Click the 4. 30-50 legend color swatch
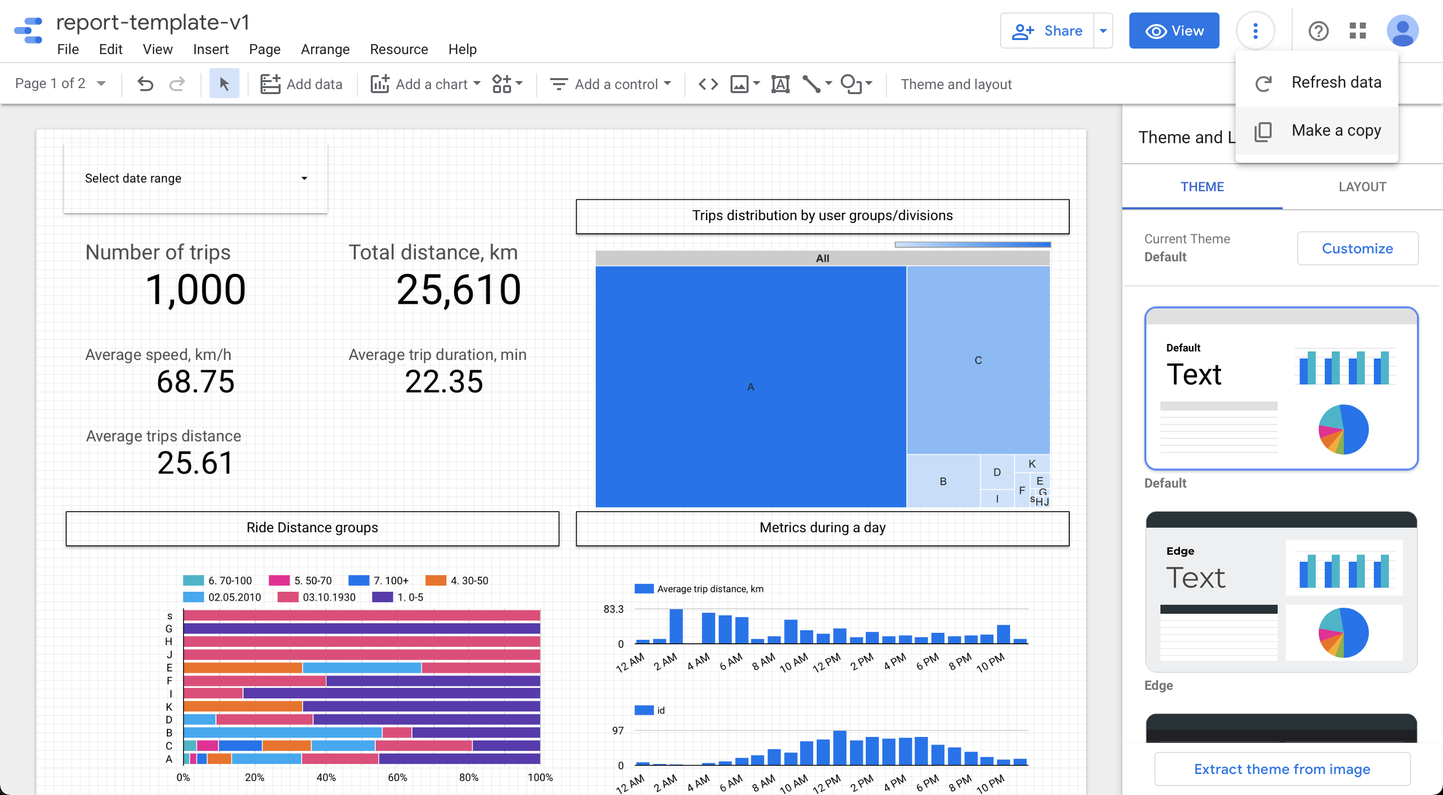Viewport: 1443px width, 795px height. 436,581
